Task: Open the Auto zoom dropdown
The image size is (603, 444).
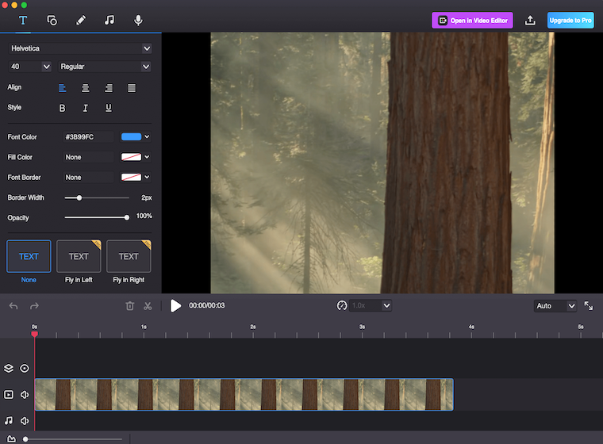Action: pos(555,306)
